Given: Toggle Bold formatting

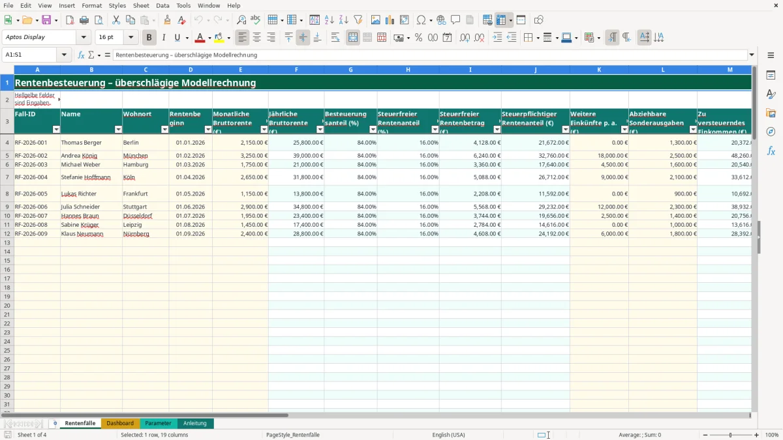Looking at the screenshot, I should [149, 38].
